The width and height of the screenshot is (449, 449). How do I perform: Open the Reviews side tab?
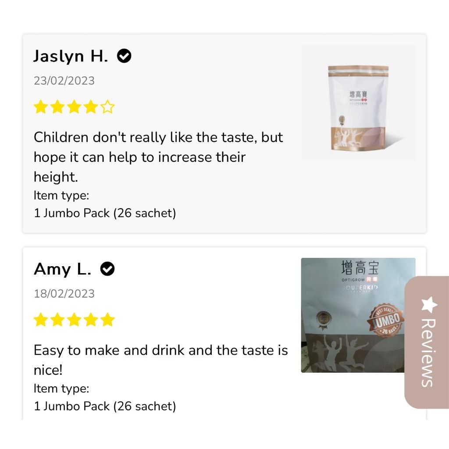pyautogui.click(x=427, y=342)
